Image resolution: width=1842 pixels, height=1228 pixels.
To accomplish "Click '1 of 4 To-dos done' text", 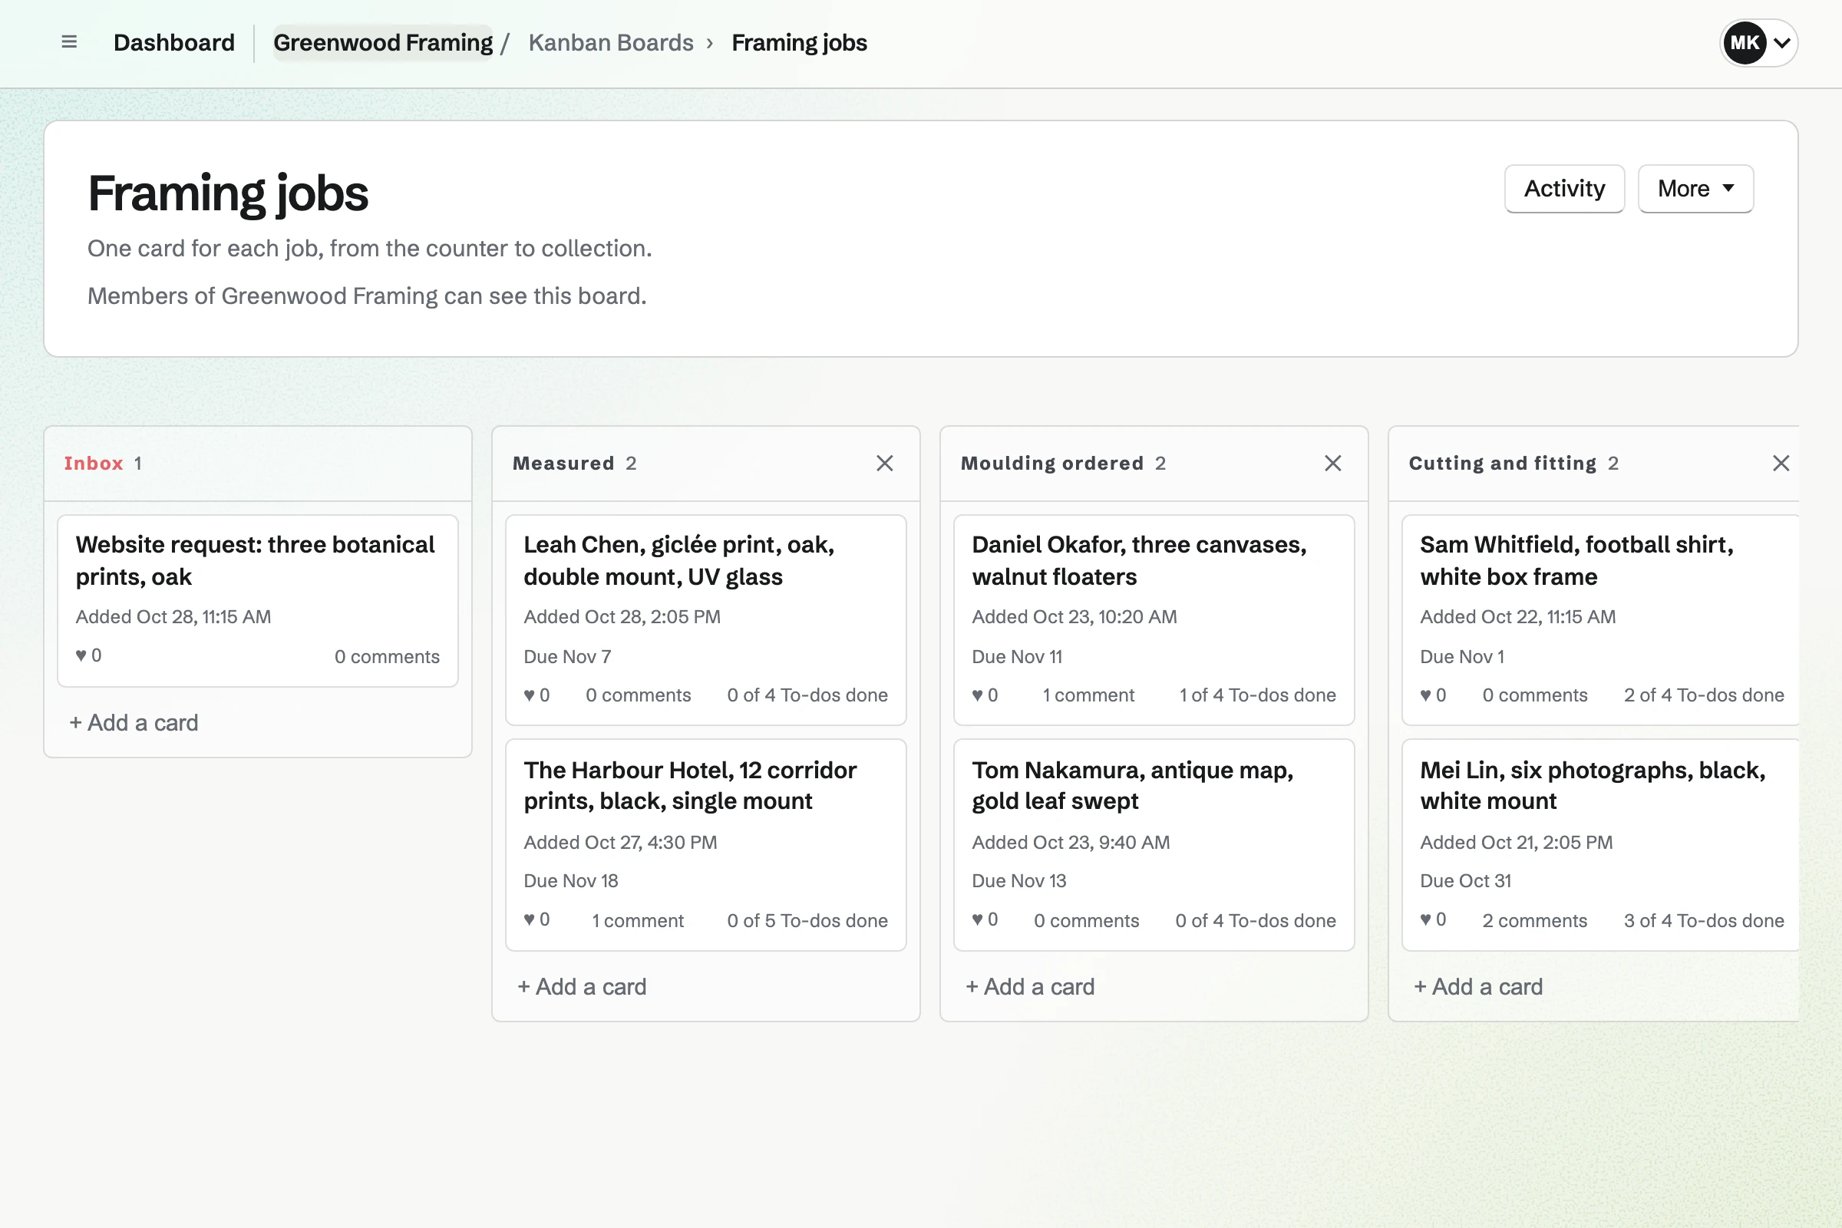I will click(x=1258, y=695).
